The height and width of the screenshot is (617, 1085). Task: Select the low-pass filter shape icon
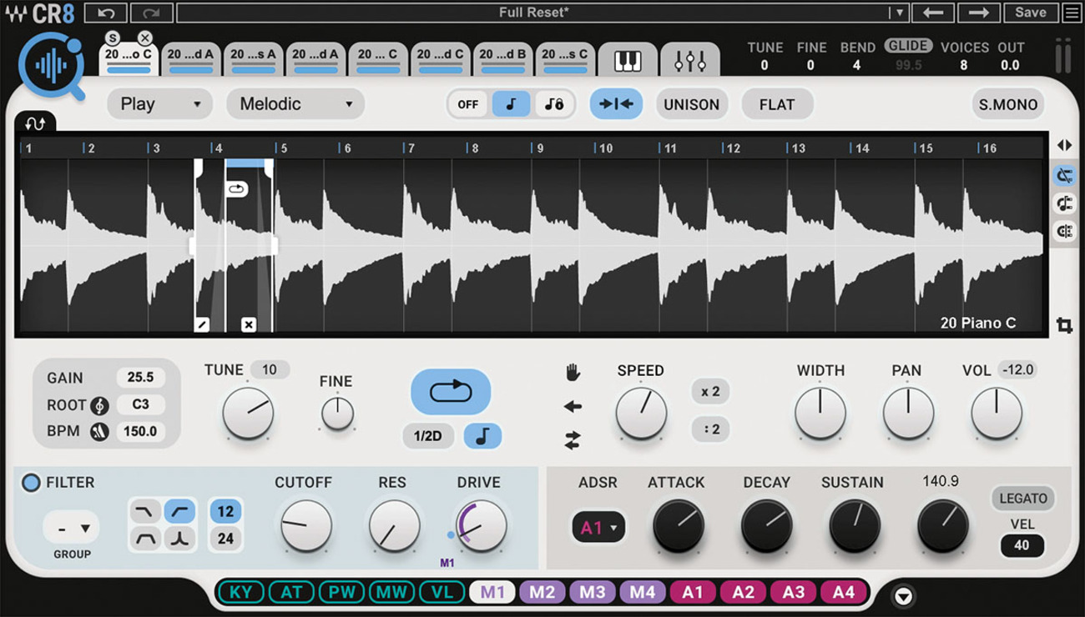[146, 511]
